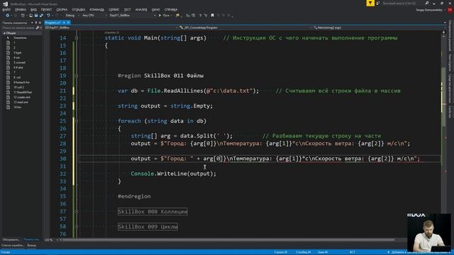Click the Save All toolbar icon

coord(41,16)
